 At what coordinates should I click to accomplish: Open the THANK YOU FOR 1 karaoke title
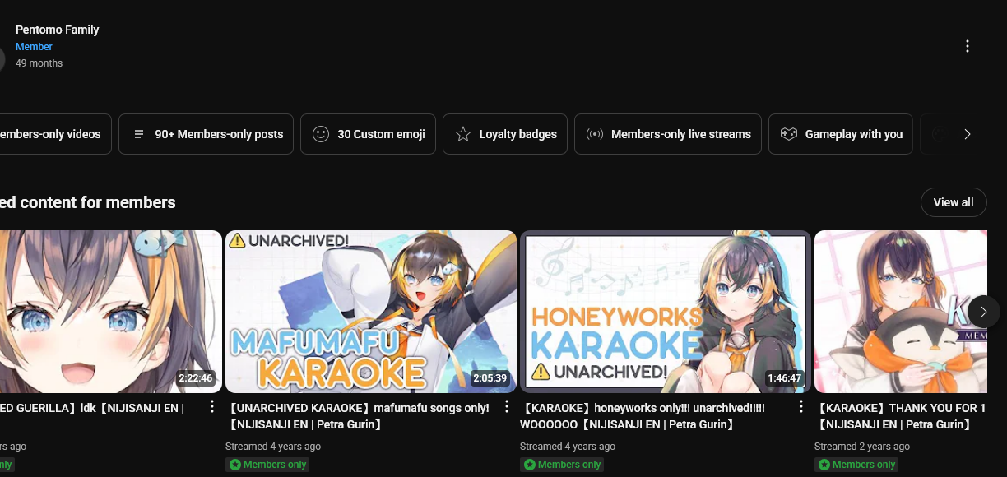tap(901, 416)
